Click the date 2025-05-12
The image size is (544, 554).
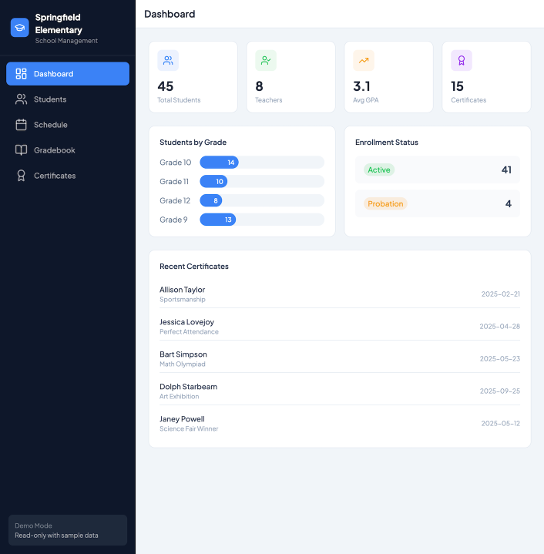[x=501, y=423]
